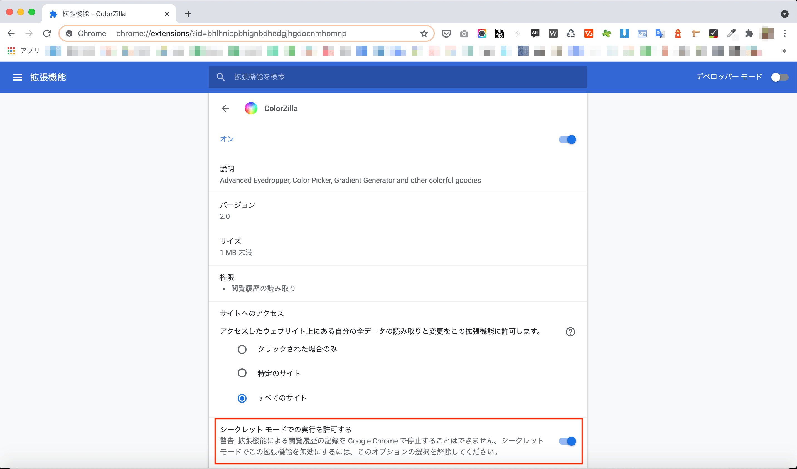Open the image window extension icon

point(642,34)
